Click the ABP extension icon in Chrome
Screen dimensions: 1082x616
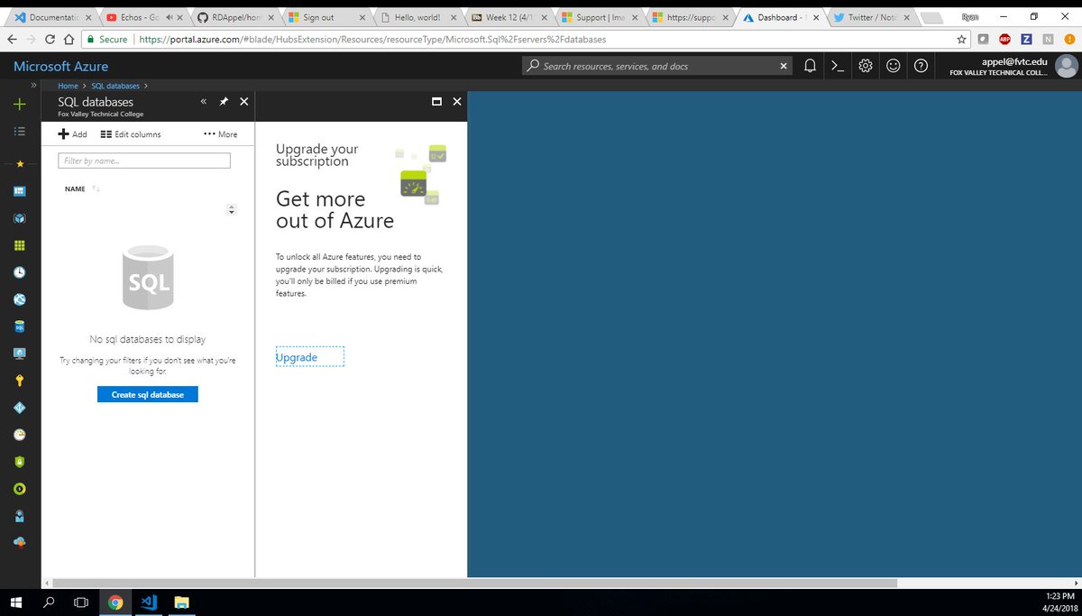[1004, 39]
